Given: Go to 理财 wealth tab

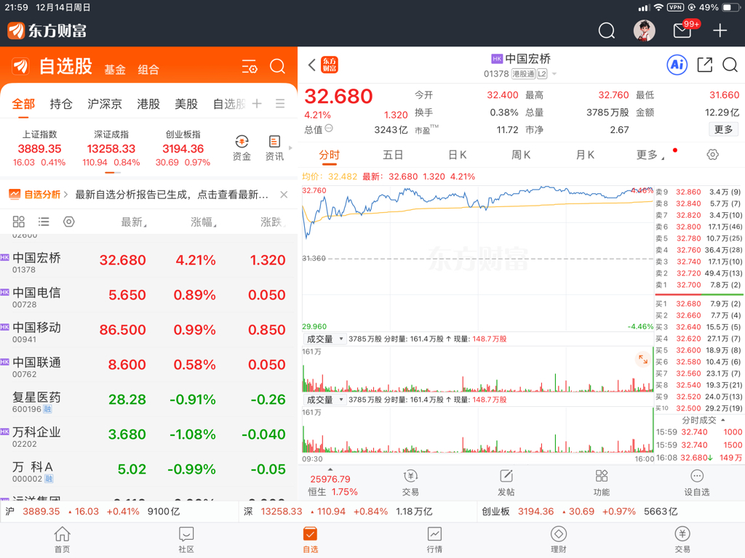Looking at the screenshot, I should click(558, 540).
